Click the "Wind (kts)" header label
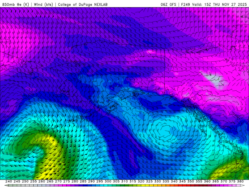Viewport: 249px width, 187px height. (43, 4)
